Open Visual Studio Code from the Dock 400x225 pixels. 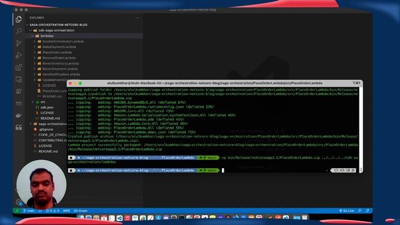coord(119,218)
